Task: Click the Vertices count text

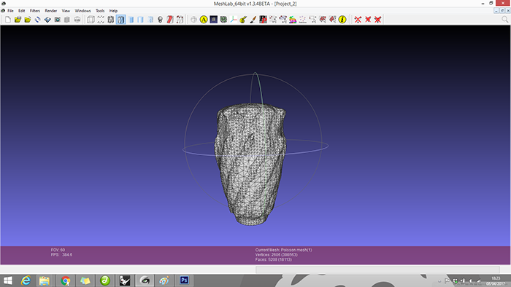Action: pos(277,255)
